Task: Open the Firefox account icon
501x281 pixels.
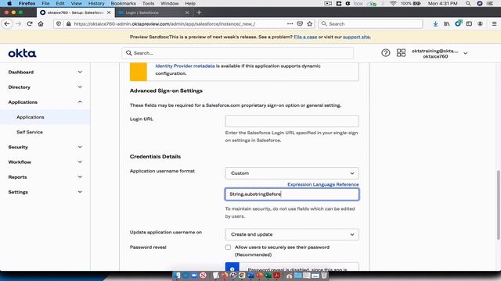Action: coord(480,24)
